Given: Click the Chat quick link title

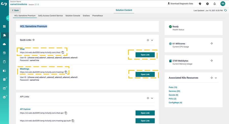Looking at the screenshot, I should [x=22, y=49].
